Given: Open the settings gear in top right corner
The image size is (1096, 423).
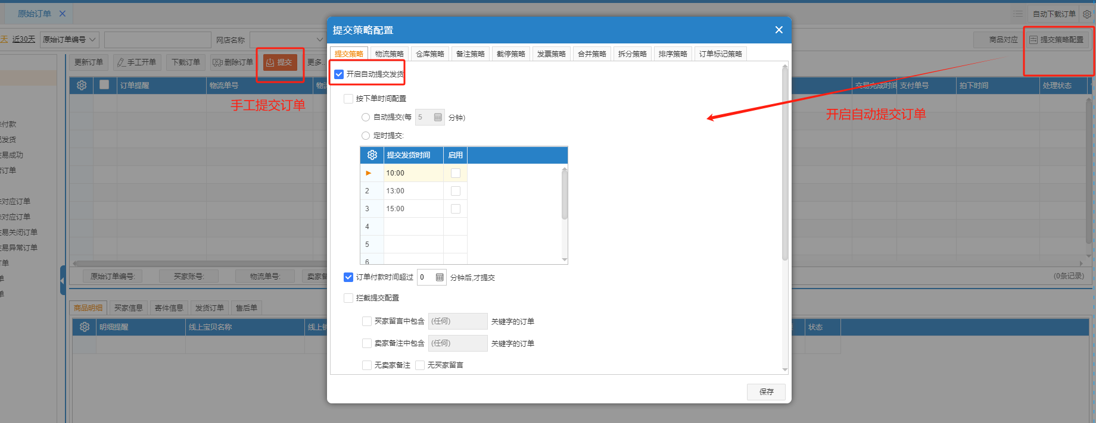Looking at the screenshot, I should [x=1086, y=14].
